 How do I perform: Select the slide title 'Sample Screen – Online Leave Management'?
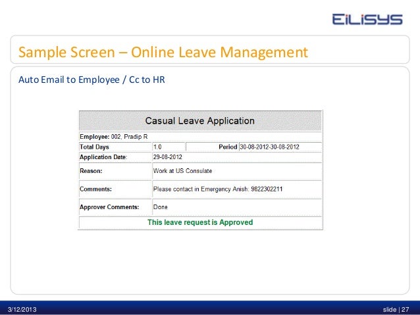point(163,52)
